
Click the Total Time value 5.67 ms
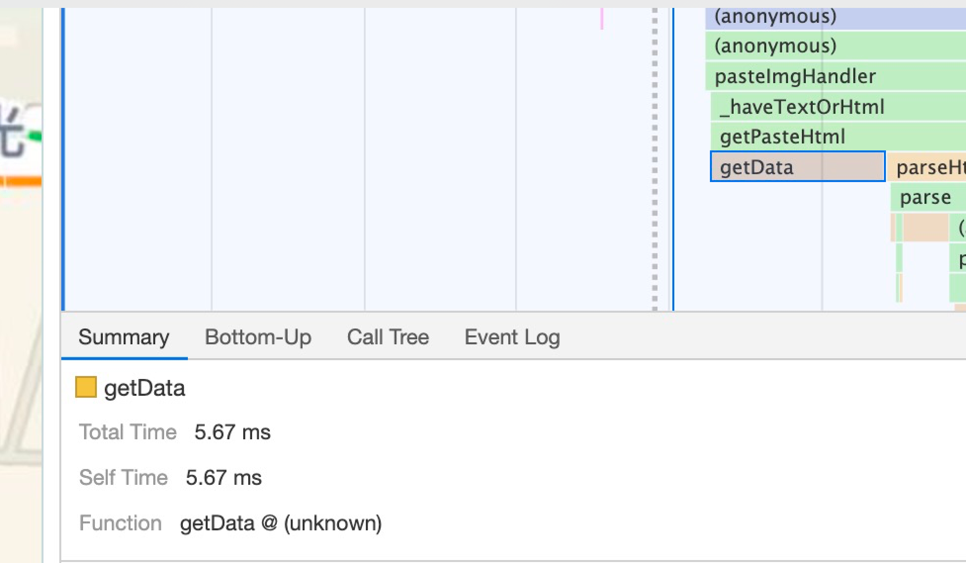pyautogui.click(x=232, y=432)
